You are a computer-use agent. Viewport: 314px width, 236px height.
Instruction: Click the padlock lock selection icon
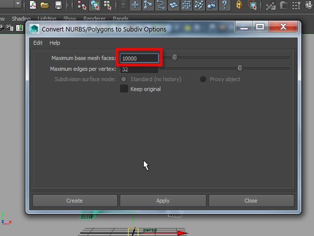pyautogui.click(x=239, y=5)
